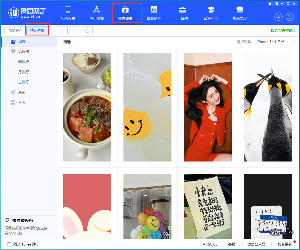Click the user account avatar icon
Image resolution: width=300 pixels, height=250 pixels.
[x=290, y=17]
